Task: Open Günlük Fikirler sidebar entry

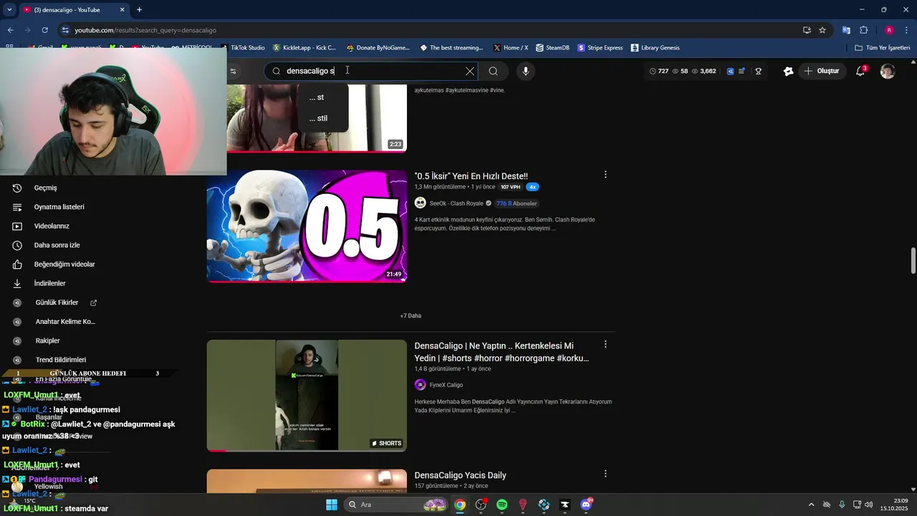Action: (x=57, y=303)
